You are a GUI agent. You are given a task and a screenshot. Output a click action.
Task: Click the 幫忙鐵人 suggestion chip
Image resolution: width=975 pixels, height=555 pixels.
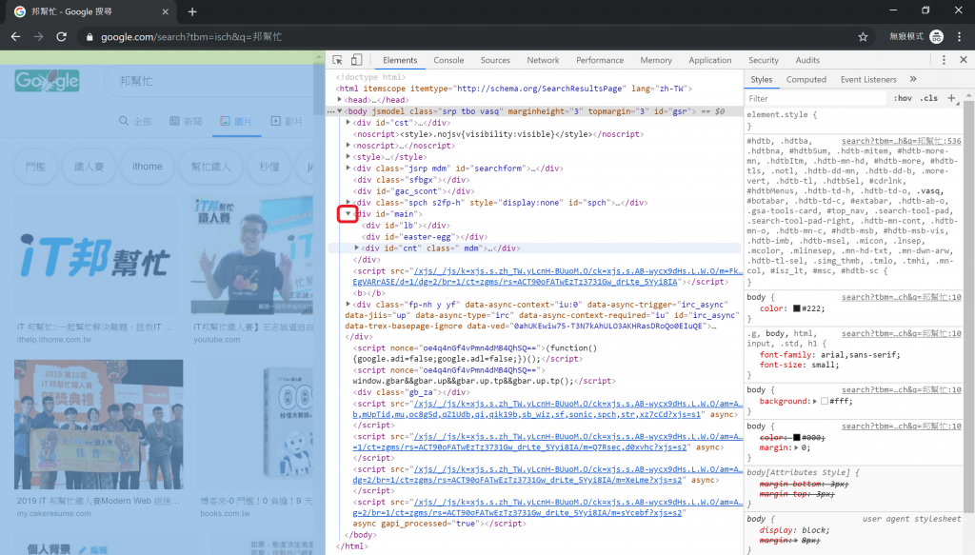210,167
